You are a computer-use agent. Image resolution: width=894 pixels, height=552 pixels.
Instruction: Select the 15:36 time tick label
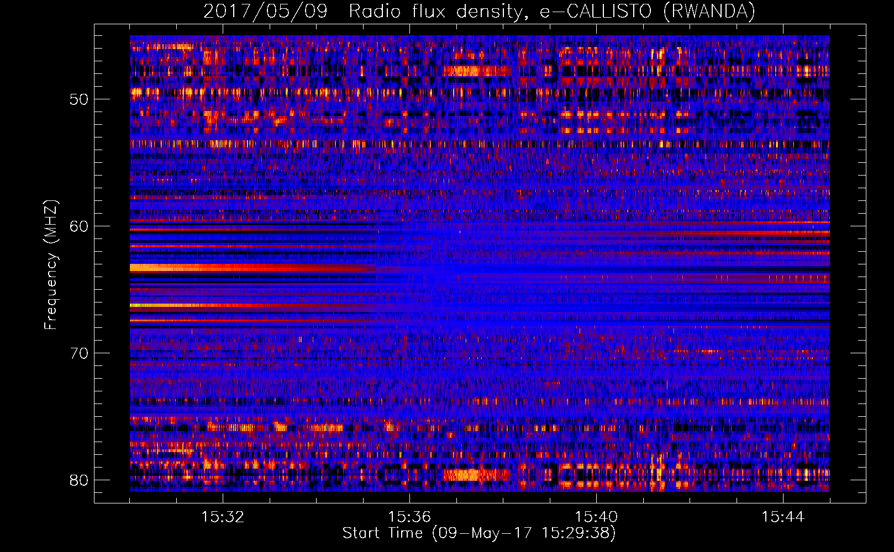tap(409, 517)
